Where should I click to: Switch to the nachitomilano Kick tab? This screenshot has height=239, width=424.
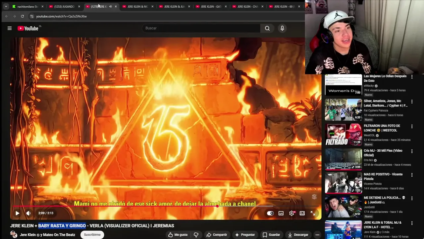pyautogui.click(x=28, y=6)
